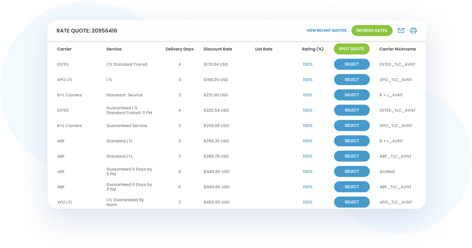Sort by the Carrier column header
Screen dimensions: 472x248
[x=64, y=49]
